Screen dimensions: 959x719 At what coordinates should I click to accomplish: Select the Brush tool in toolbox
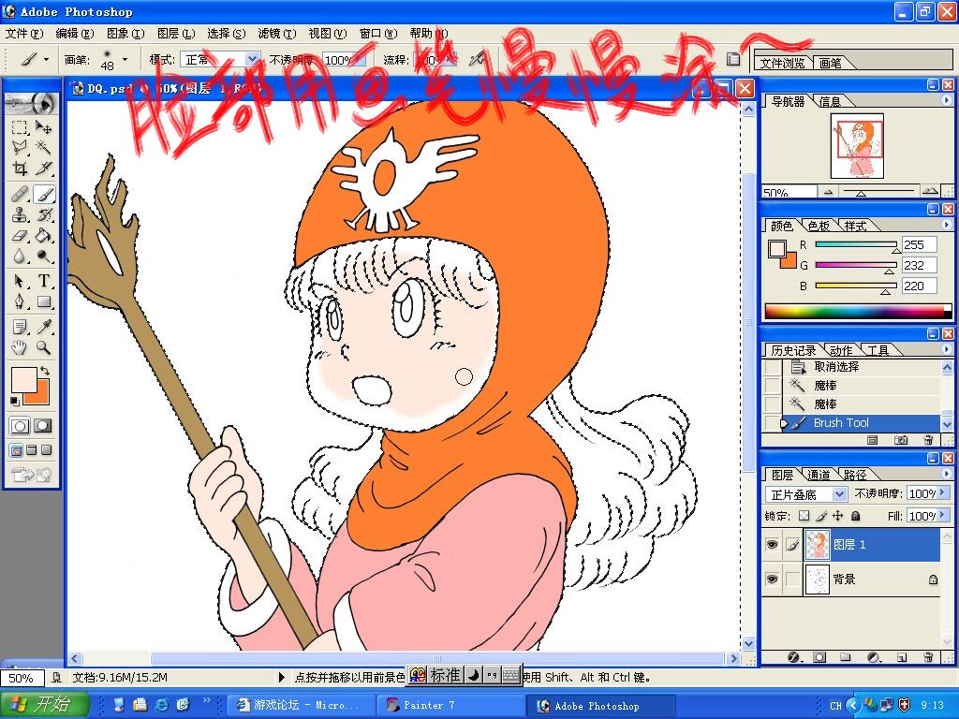43,195
